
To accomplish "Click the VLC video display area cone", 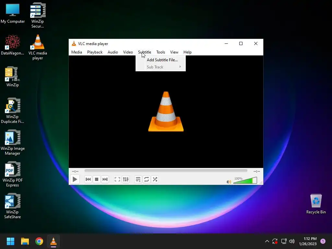I will tap(166, 112).
